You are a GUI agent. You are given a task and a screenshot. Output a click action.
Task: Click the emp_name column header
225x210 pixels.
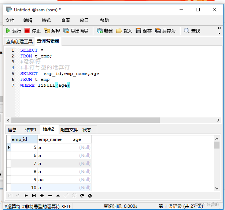pos(55,139)
